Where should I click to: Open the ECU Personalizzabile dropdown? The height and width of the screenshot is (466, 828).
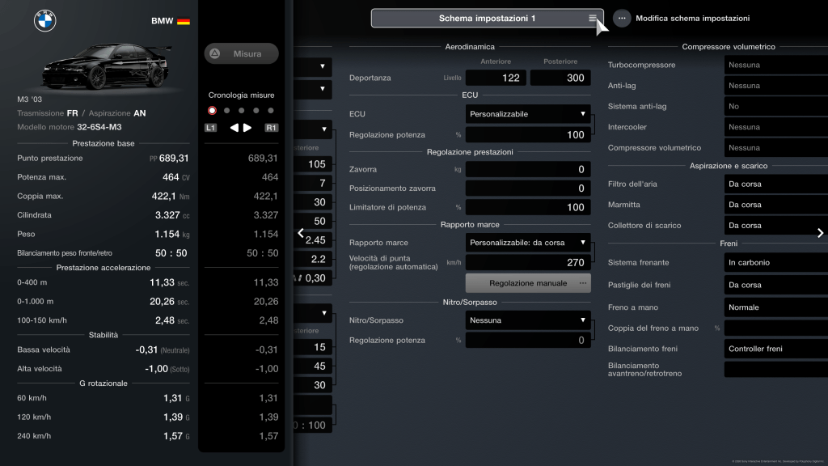[528, 114]
